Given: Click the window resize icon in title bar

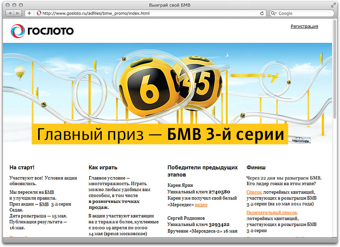Looking at the screenshot, I should [x=333, y=5].
